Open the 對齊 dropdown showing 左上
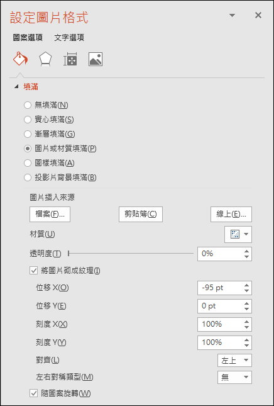This screenshot has width=274, height=406. (234, 360)
